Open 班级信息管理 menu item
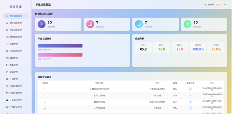Viewport: 232px width, 114px height. (x=16, y=30)
